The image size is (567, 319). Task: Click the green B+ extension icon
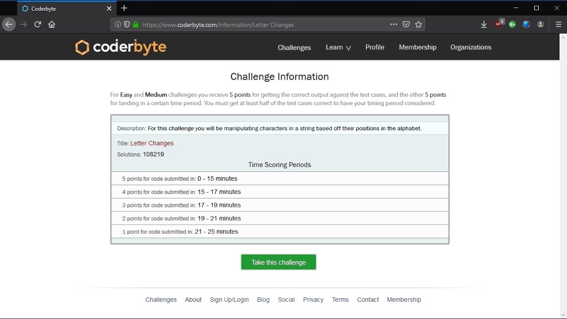513,25
